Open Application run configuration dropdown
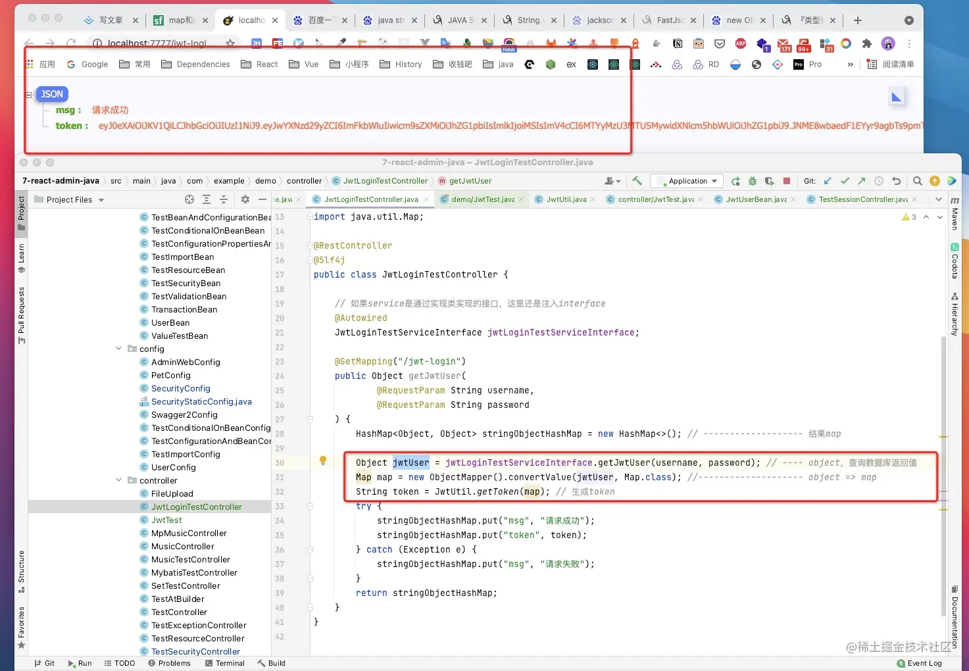The image size is (969, 671). [687, 181]
